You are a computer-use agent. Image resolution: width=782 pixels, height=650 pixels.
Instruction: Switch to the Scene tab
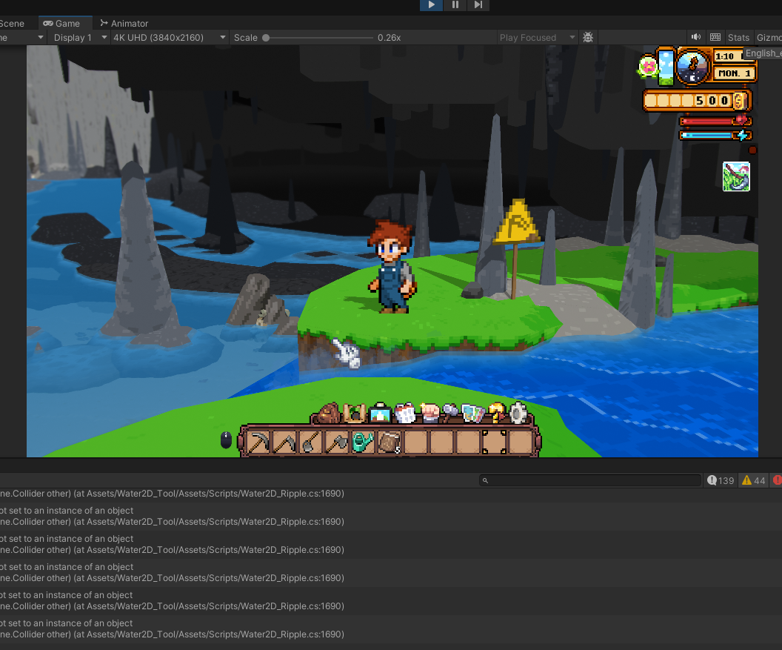12,24
